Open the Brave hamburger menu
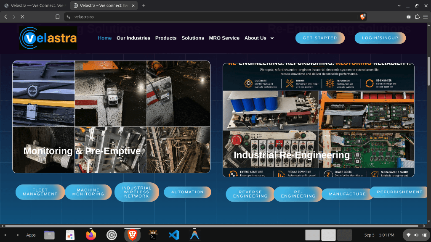431x242 pixels. [x=426, y=17]
